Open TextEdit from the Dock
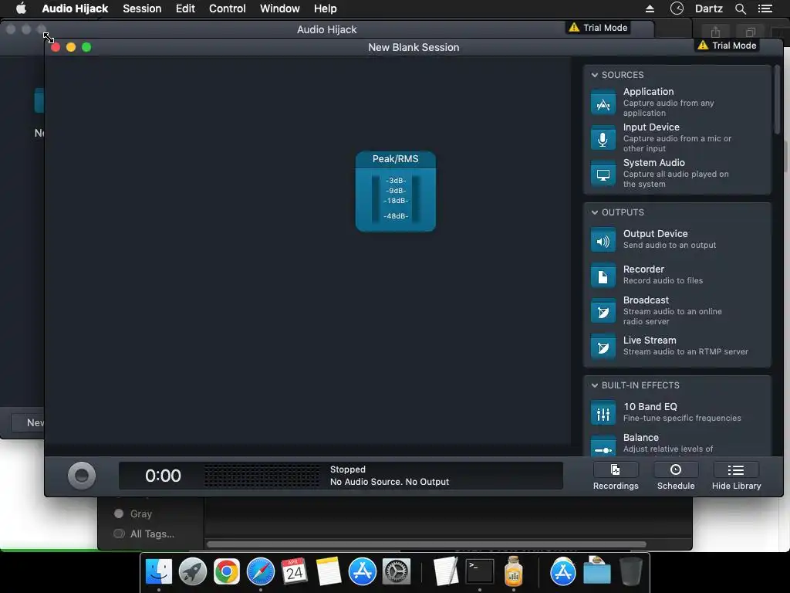Viewport: 790px width, 593px height. coord(445,572)
